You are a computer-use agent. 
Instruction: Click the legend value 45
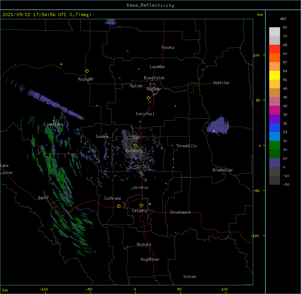point(285,97)
